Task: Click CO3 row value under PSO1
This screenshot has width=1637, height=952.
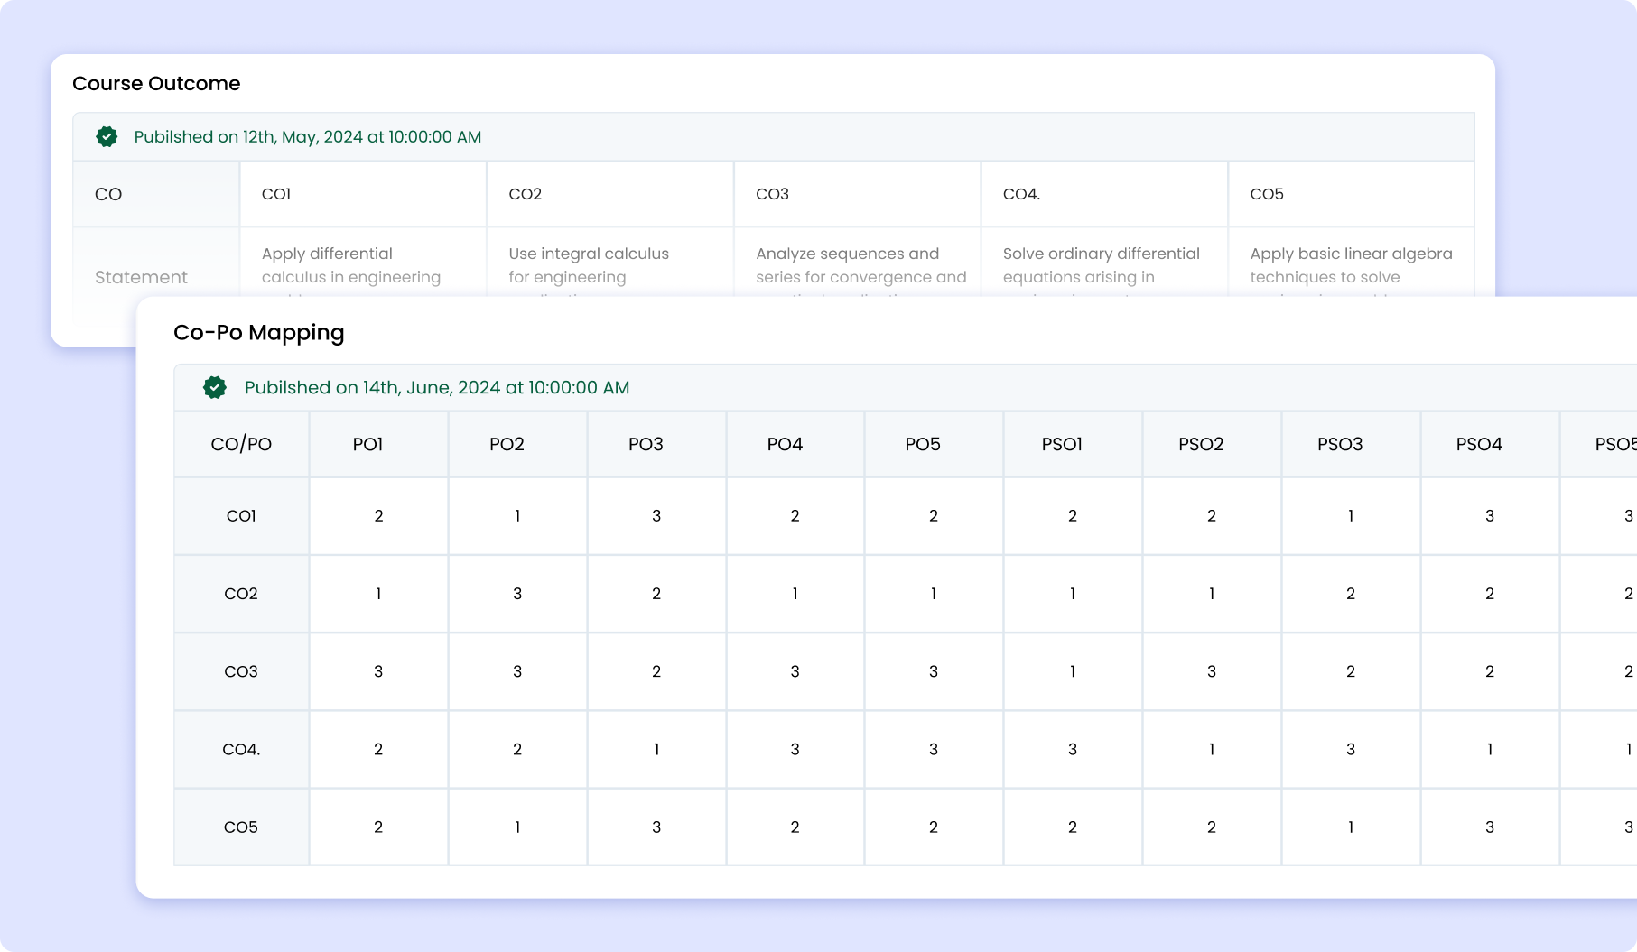Action: [1073, 671]
